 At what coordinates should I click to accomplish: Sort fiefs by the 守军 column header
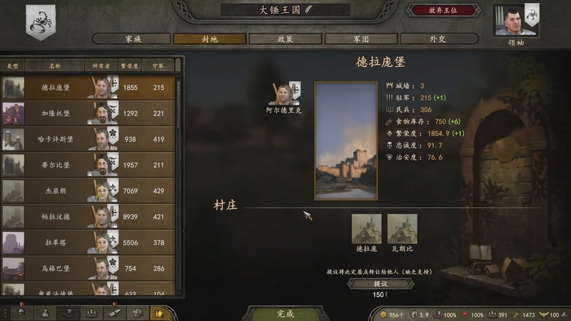(158, 66)
